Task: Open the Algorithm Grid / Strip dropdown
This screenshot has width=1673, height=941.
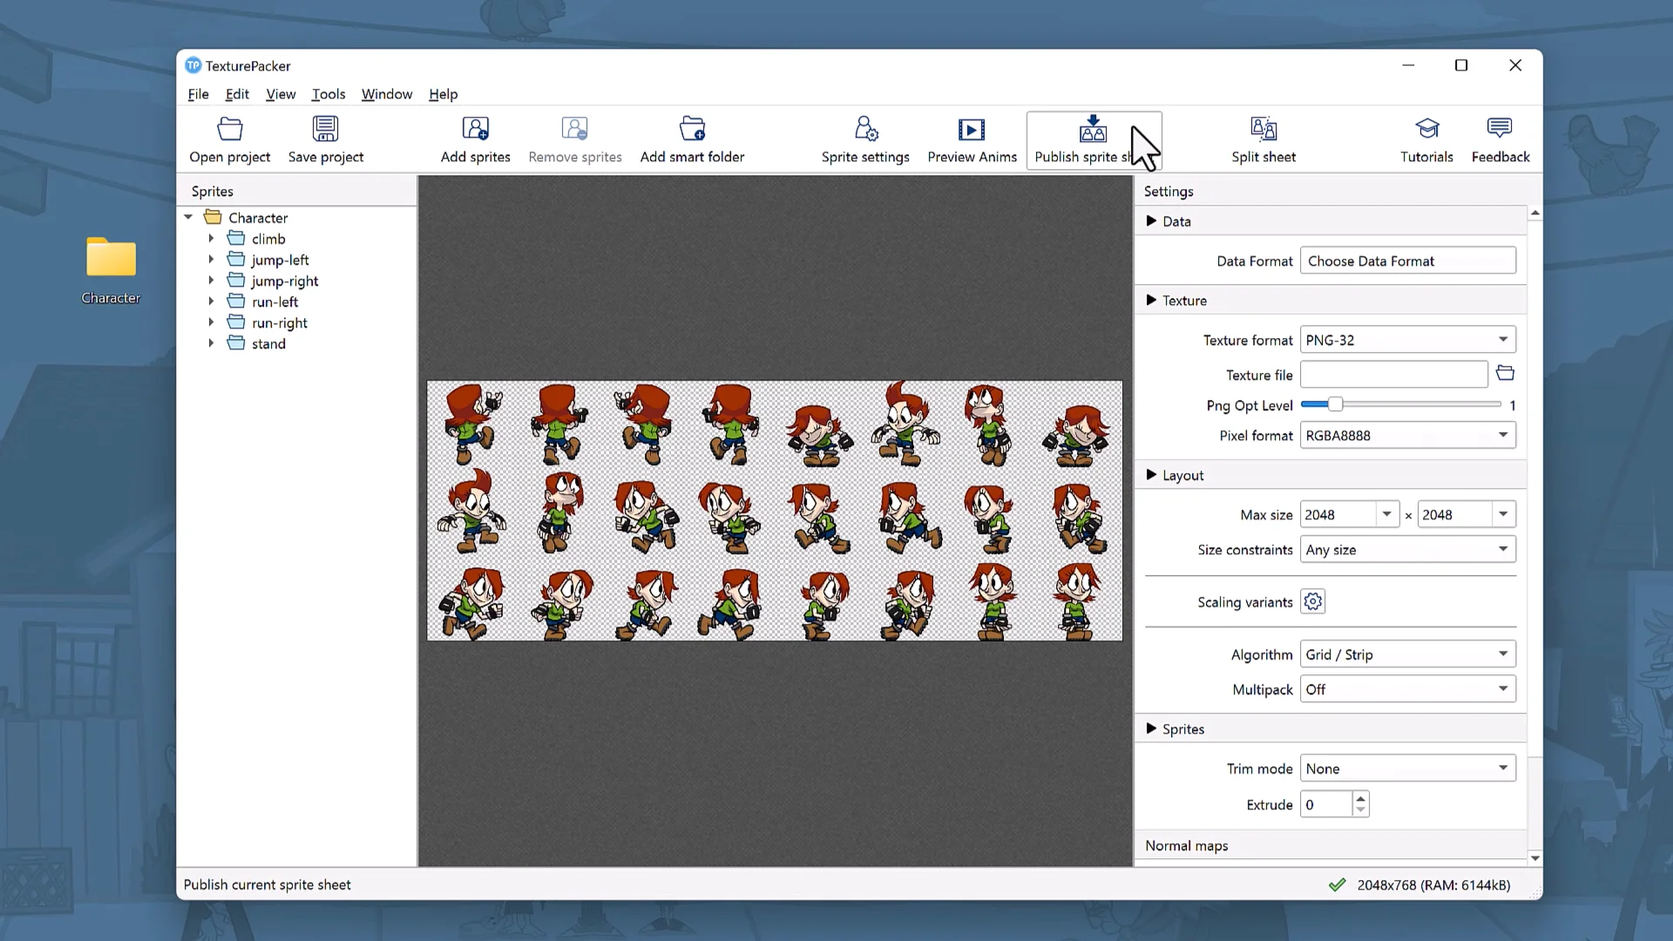Action: pyautogui.click(x=1407, y=654)
